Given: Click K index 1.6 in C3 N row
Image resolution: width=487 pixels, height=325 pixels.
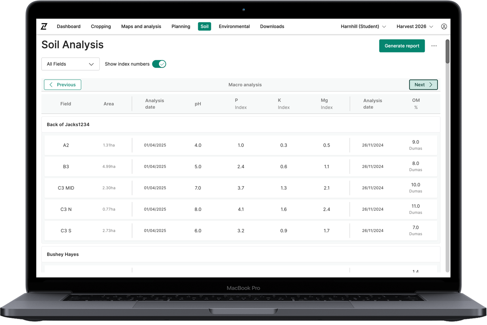Looking at the screenshot, I should (284, 209).
